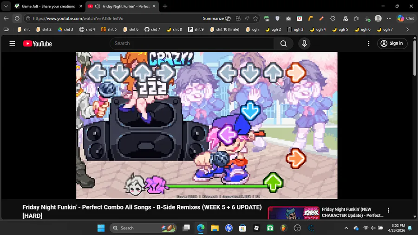418x235 pixels.
Task: Click the playing video frame
Action: pos(207,125)
